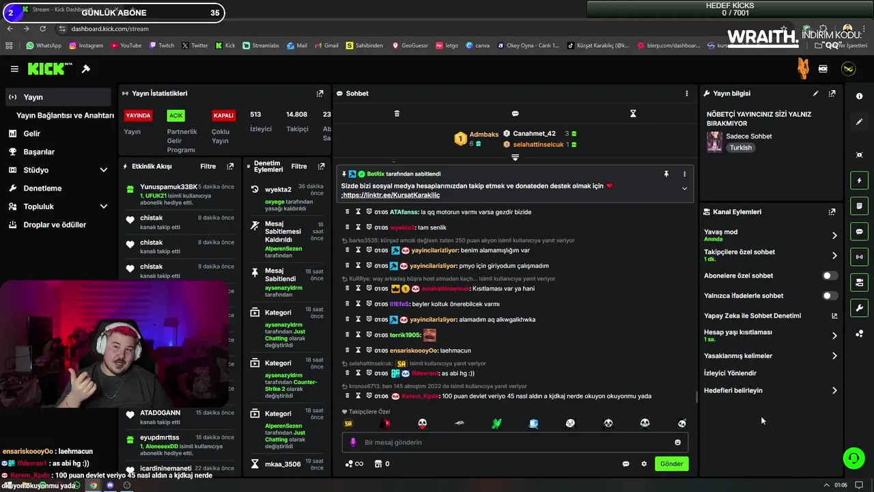Viewport: 874px width, 492px height.
Task: Click the lightning bolt icon in right sidebar
Action: click(859, 180)
